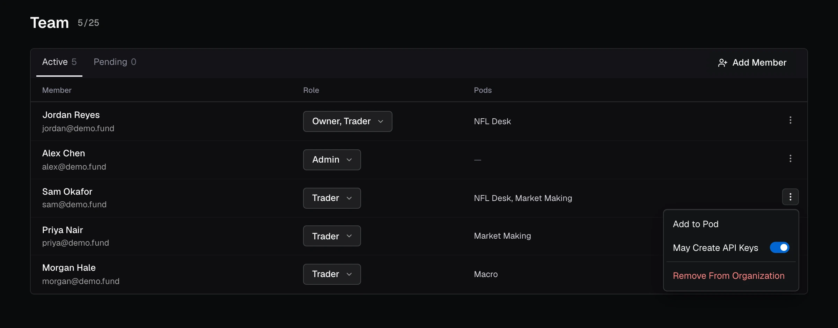The image size is (838, 328).
Task: Click the Macro pod text
Action: pyautogui.click(x=486, y=274)
